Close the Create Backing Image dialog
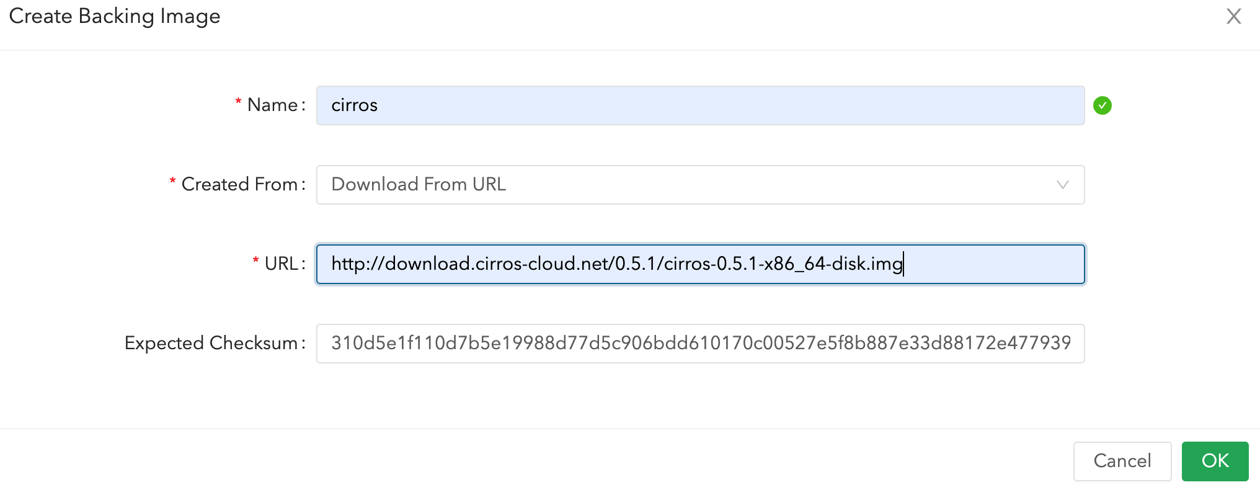Viewport: 1260px width, 490px height. (1233, 17)
